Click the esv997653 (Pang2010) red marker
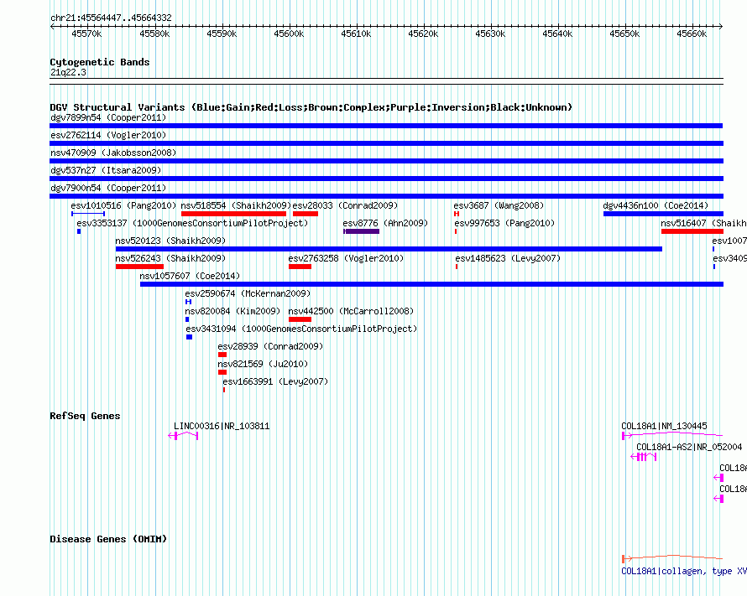 coord(456,231)
